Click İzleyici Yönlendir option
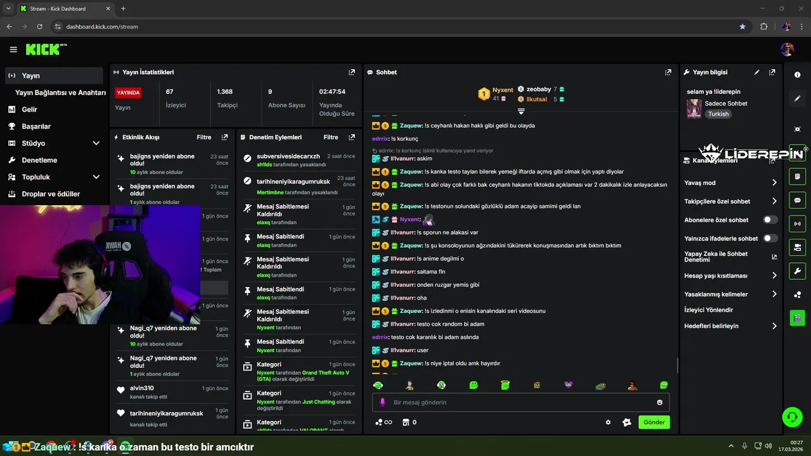The width and height of the screenshot is (811, 456). point(708,310)
